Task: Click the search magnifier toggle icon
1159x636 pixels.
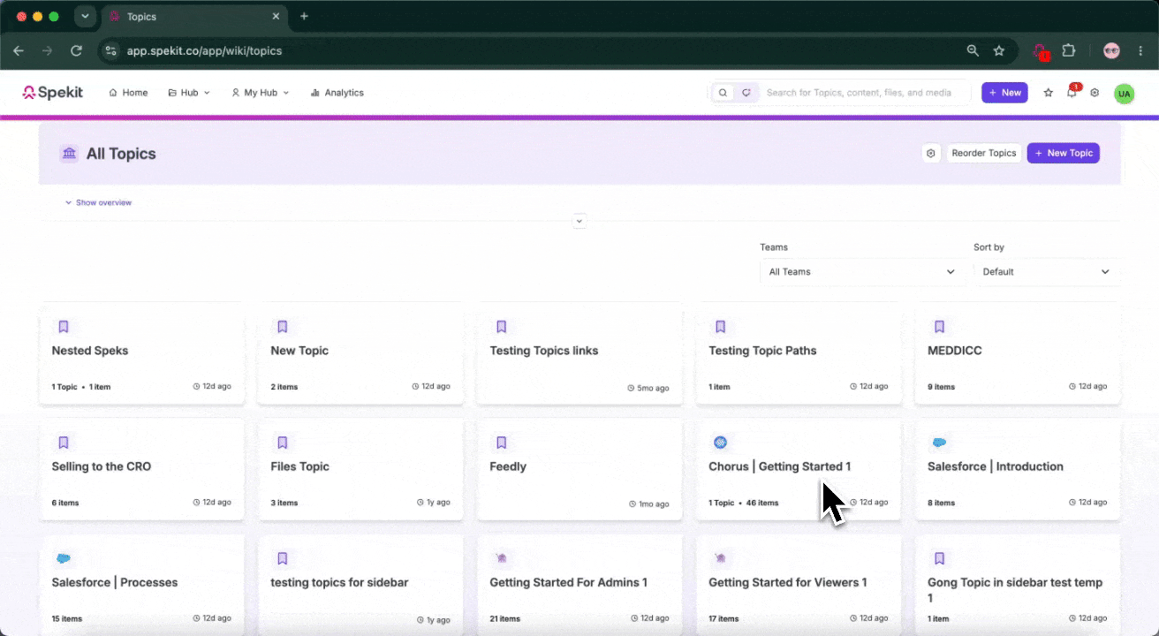Action: tap(723, 93)
